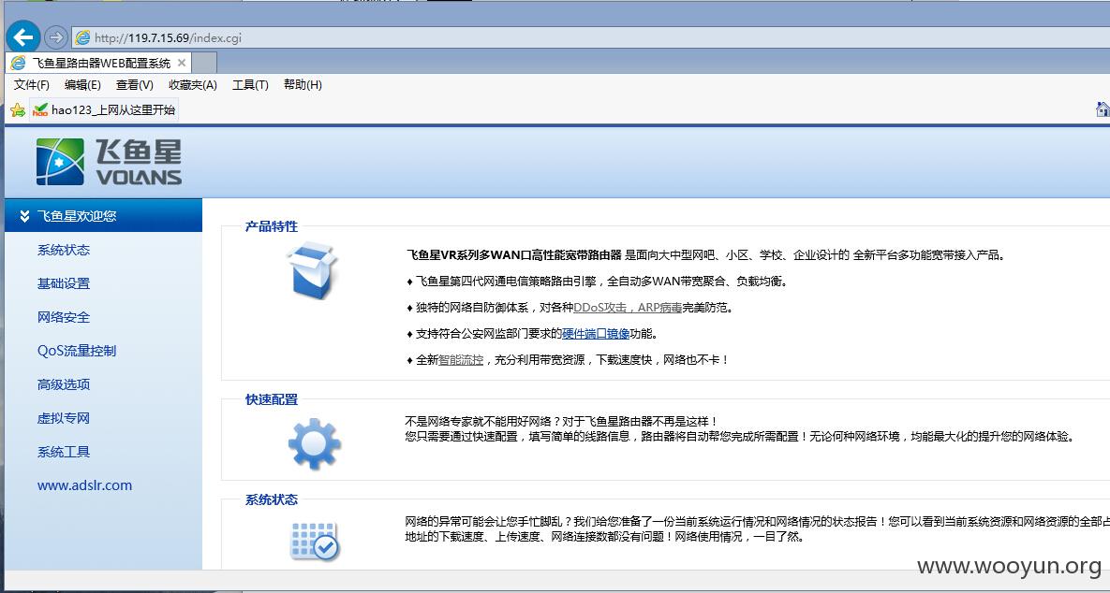The width and height of the screenshot is (1110, 593).
Task: Click the 飞鱼星 VOLANS logo
Action: (109, 162)
